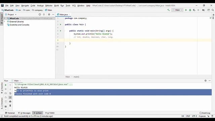This screenshot has width=215, height=121.
Task: Click CRLF line separator in status bar
Action: point(188,116)
